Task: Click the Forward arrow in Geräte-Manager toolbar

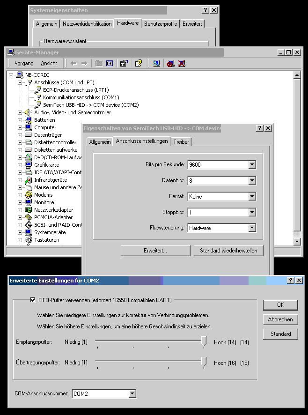Action: pos(84,64)
